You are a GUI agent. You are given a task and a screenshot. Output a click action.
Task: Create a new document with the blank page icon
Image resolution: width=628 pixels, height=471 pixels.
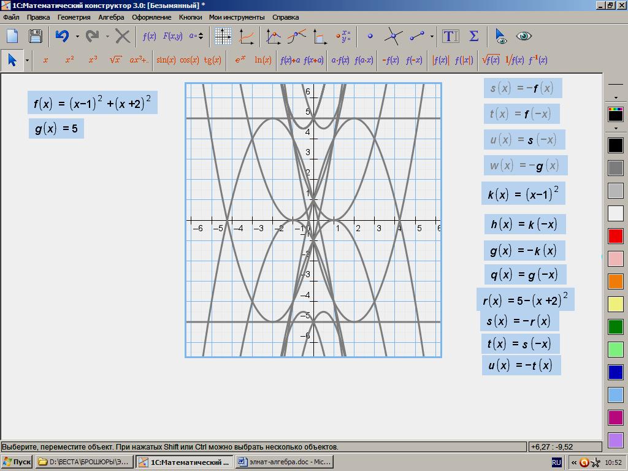12,36
